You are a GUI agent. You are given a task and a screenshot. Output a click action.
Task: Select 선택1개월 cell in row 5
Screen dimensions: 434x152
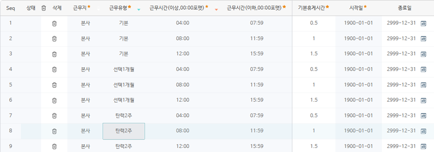pyautogui.click(x=124, y=85)
